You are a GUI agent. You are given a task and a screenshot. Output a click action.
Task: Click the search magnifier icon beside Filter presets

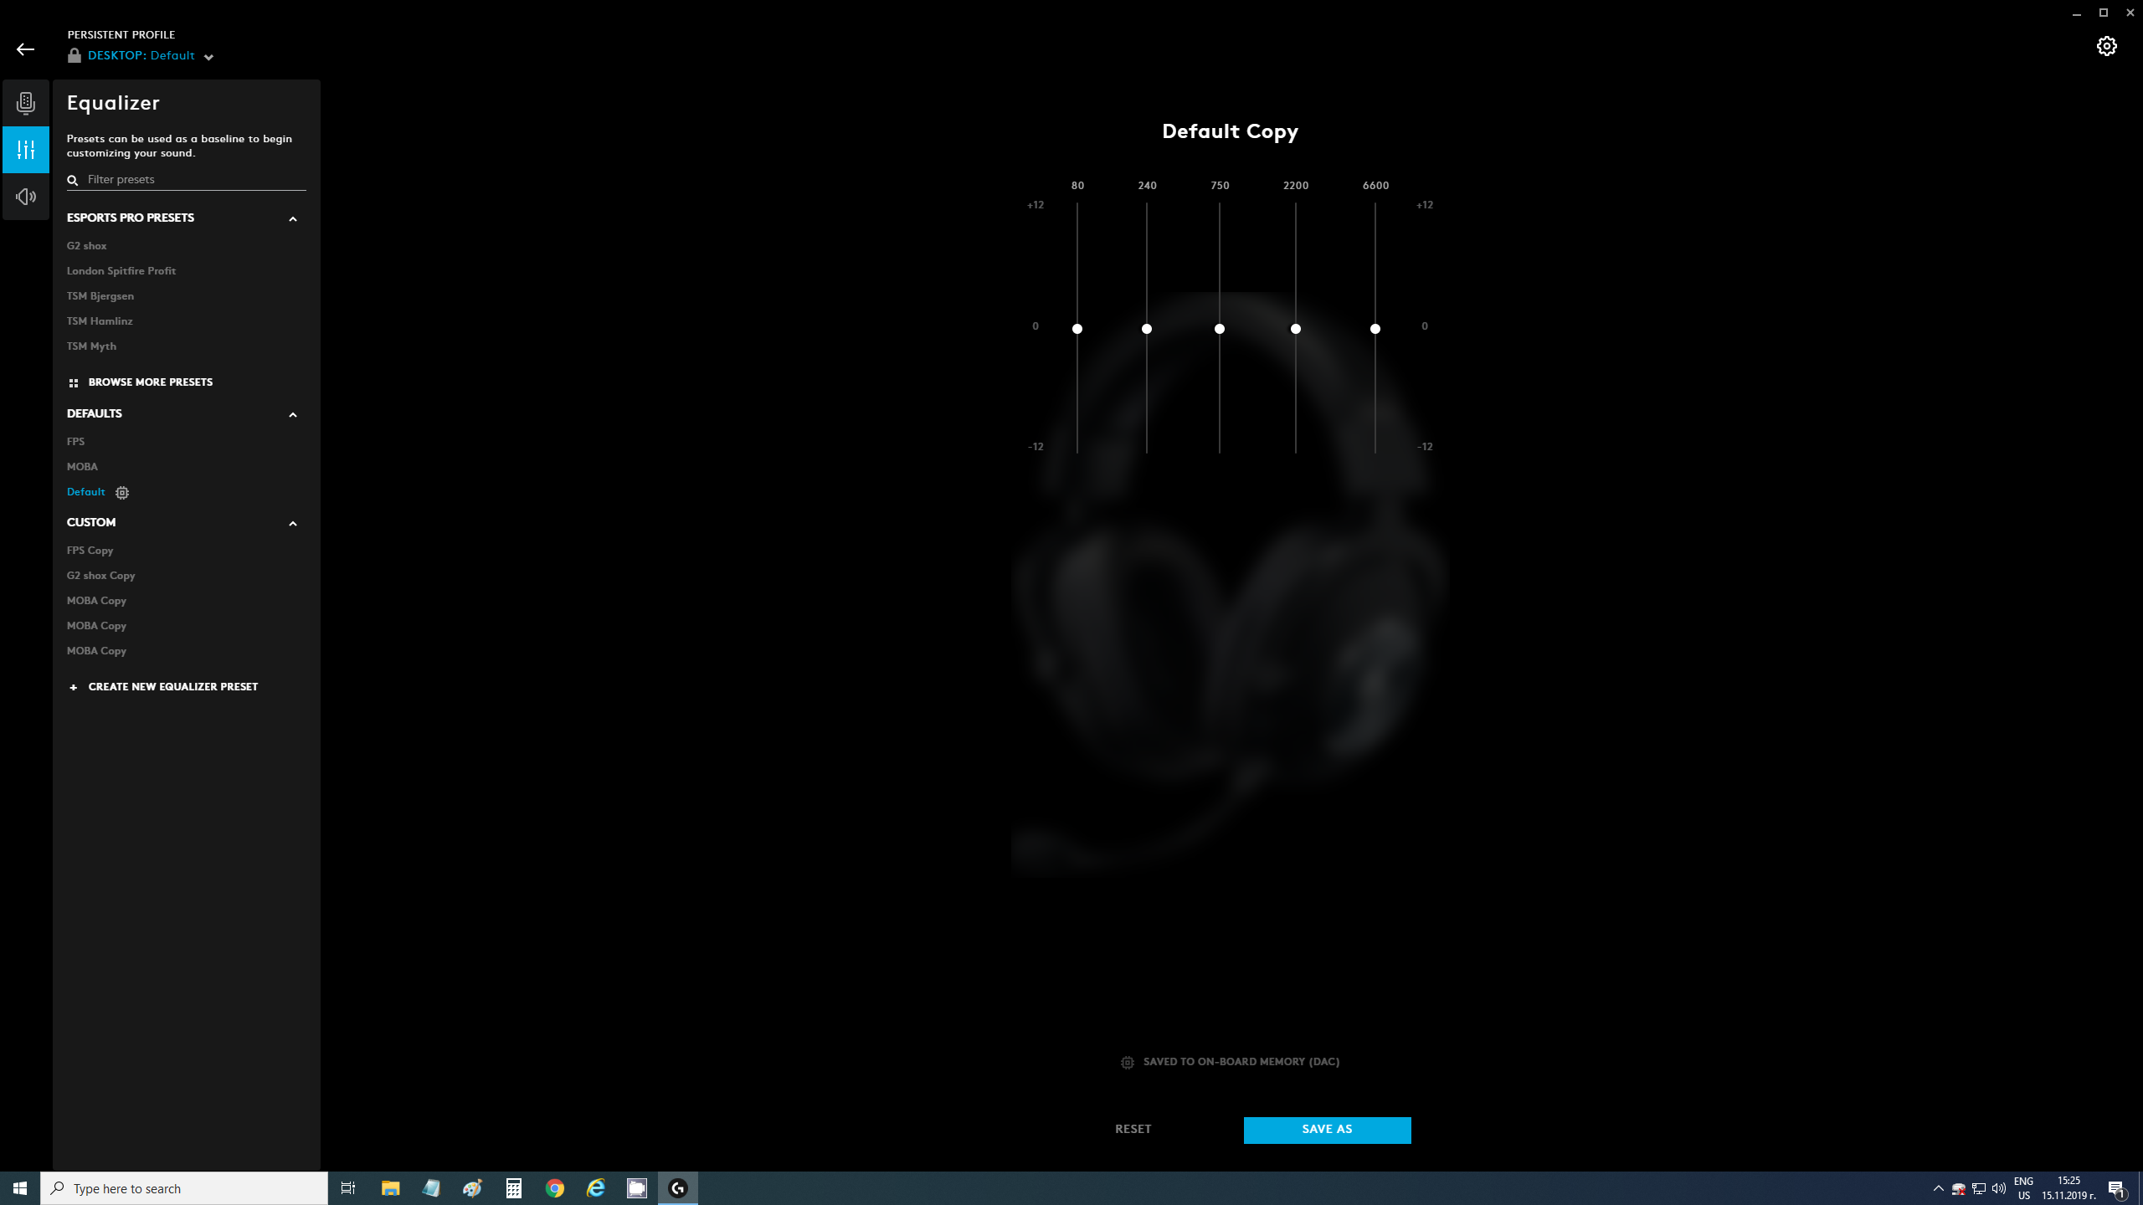73,180
